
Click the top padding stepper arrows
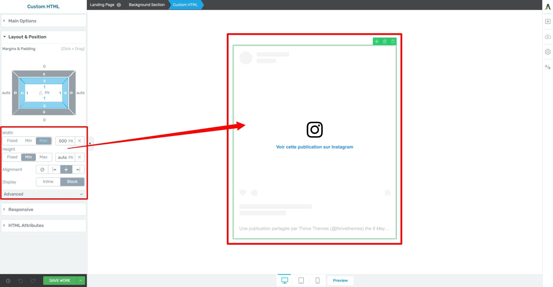tap(44, 81)
